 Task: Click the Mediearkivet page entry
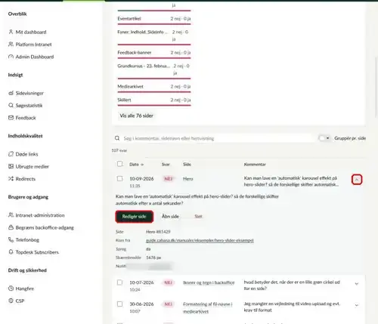(x=130, y=87)
